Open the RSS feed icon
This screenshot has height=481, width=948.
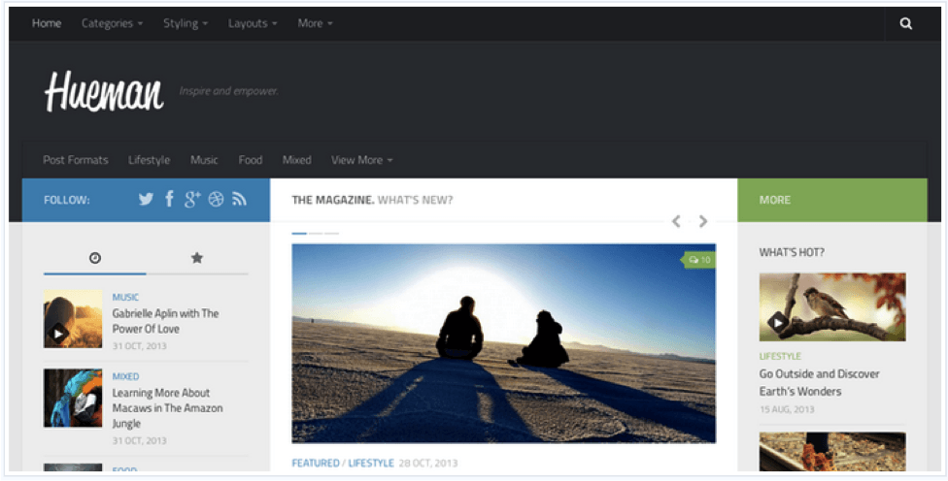[239, 199]
